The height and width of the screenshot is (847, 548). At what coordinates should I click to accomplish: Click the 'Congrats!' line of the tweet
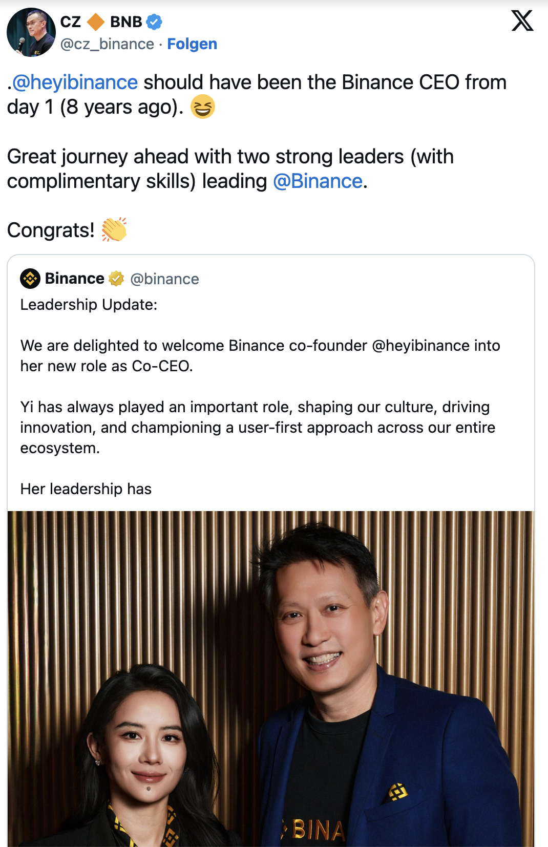point(51,230)
